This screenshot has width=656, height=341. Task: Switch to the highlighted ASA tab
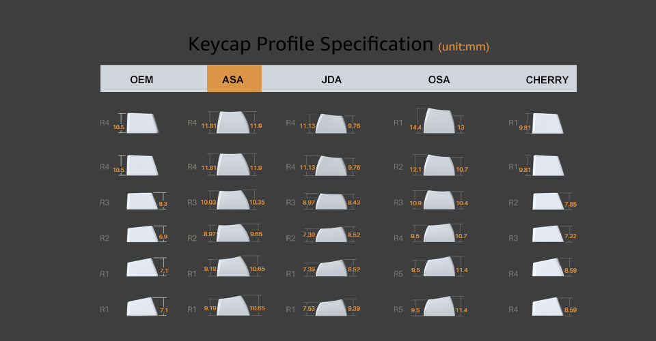point(234,79)
